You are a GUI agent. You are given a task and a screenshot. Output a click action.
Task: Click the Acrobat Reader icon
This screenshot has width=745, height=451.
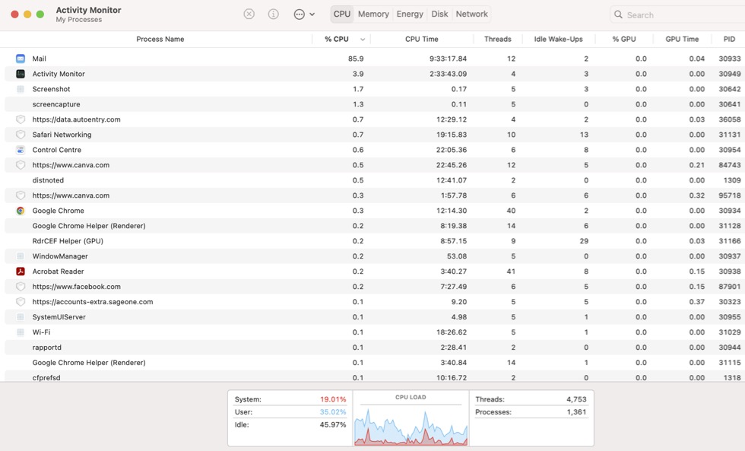pyautogui.click(x=21, y=272)
